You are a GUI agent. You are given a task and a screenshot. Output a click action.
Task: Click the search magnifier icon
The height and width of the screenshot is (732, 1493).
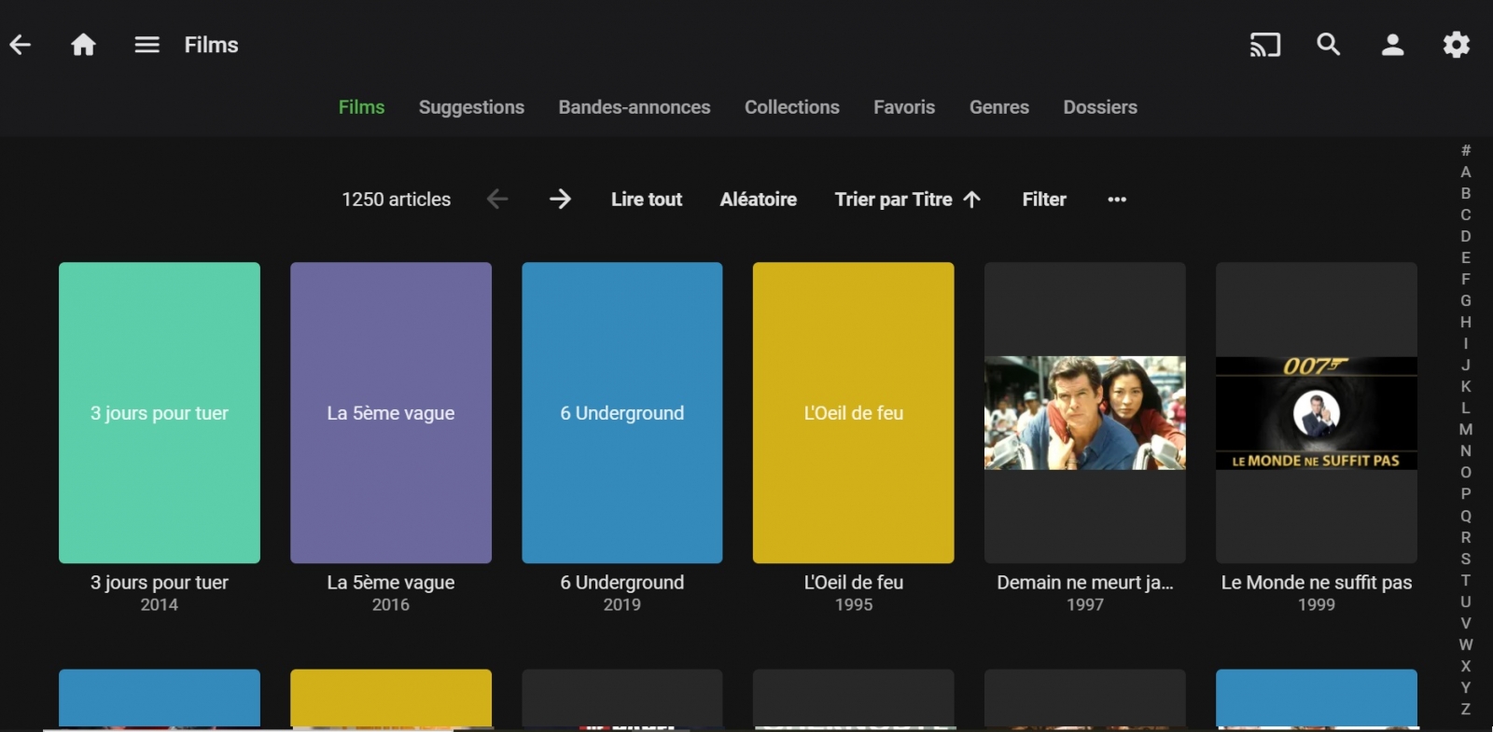point(1328,45)
